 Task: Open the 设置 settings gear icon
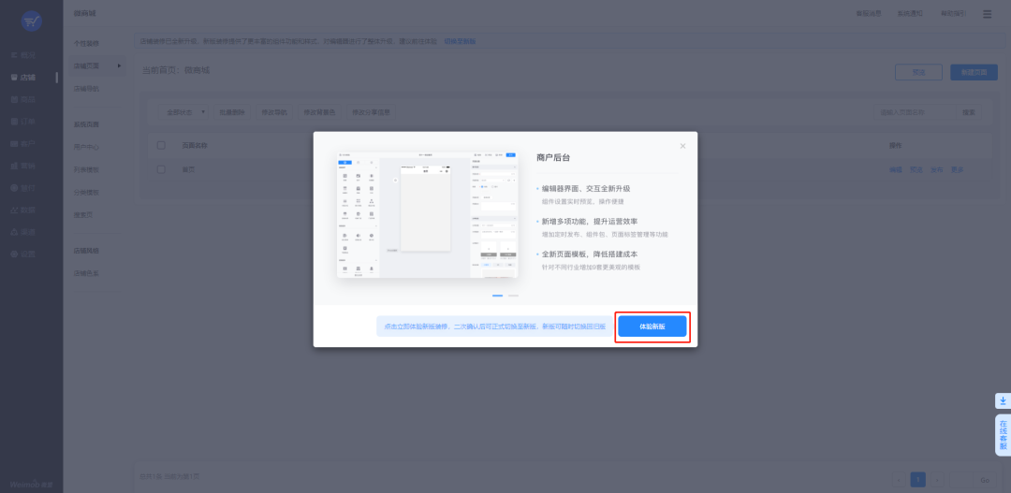coord(14,254)
